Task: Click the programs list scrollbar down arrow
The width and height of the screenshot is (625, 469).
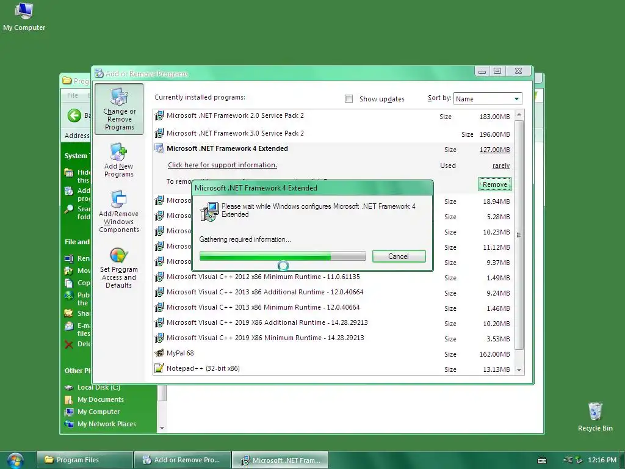Action: coord(519,369)
